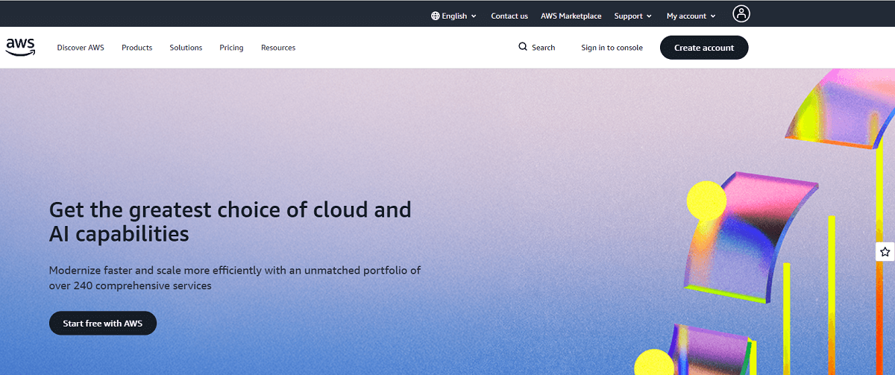The image size is (895, 375).
Task: Click the star feedback icon
Action: pyautogui.click(x=885, y=252)
